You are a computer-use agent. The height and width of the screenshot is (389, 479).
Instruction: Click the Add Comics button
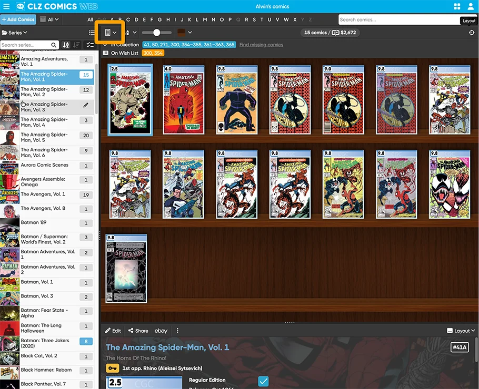pos(18,19)
